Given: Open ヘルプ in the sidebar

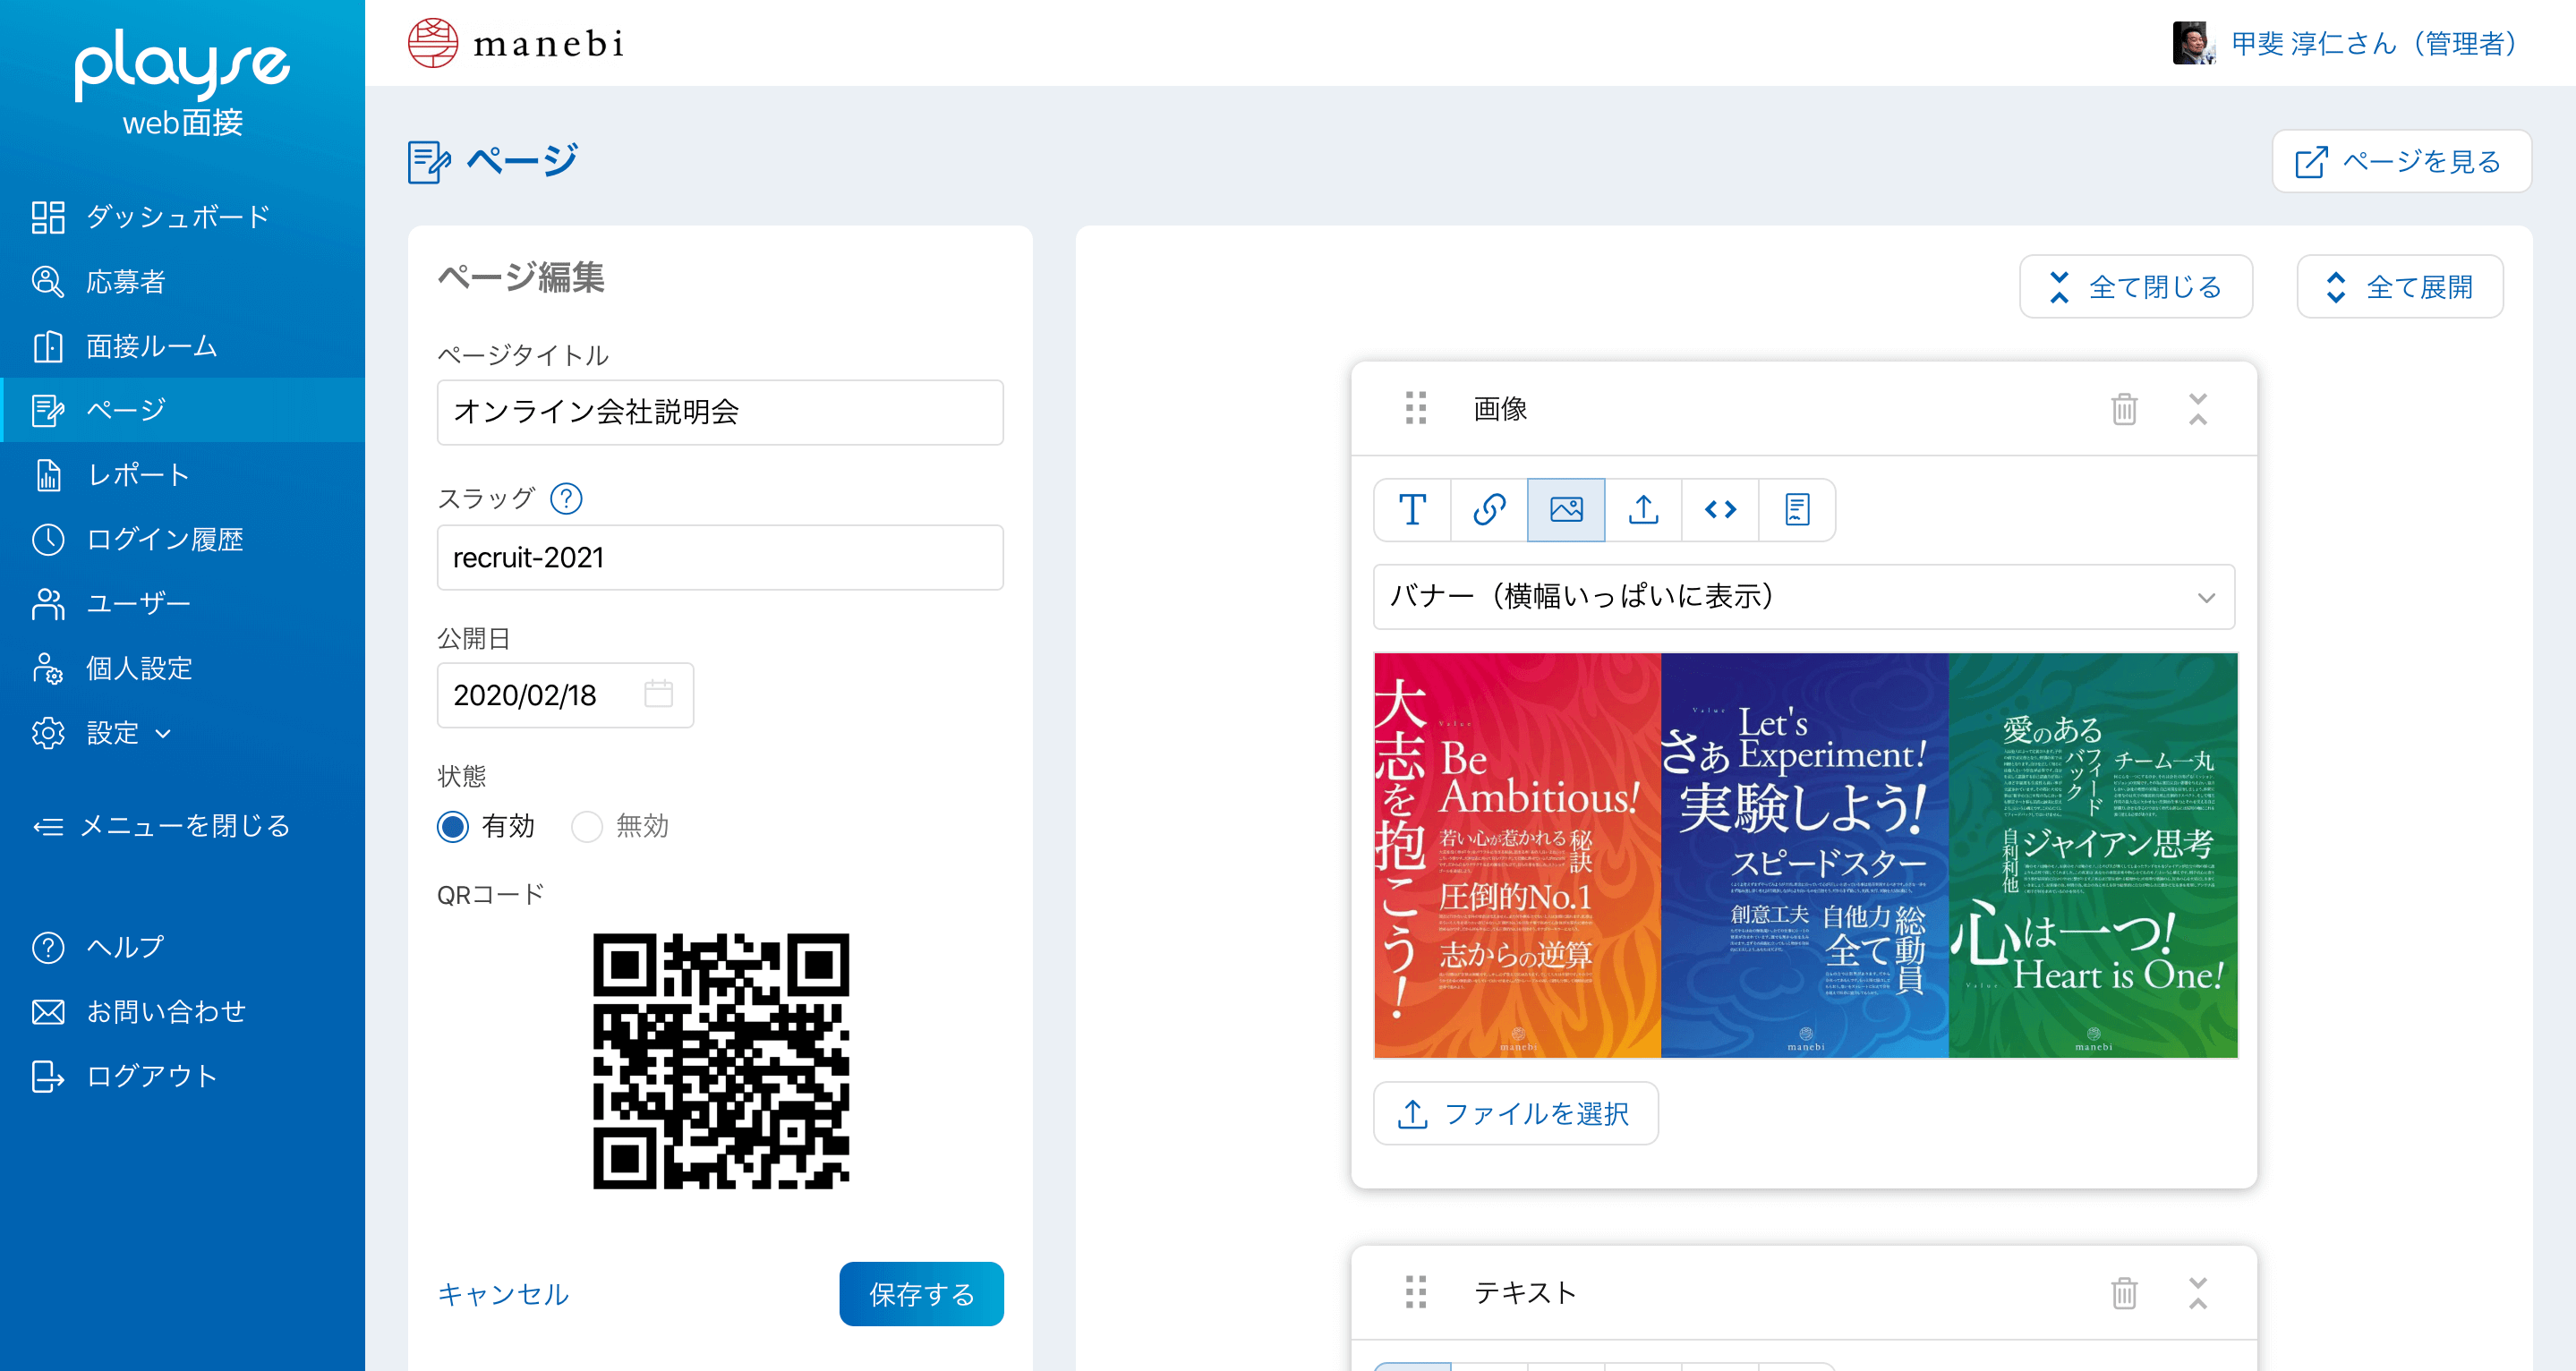Looking at the screenshot, I should [182, 947].
